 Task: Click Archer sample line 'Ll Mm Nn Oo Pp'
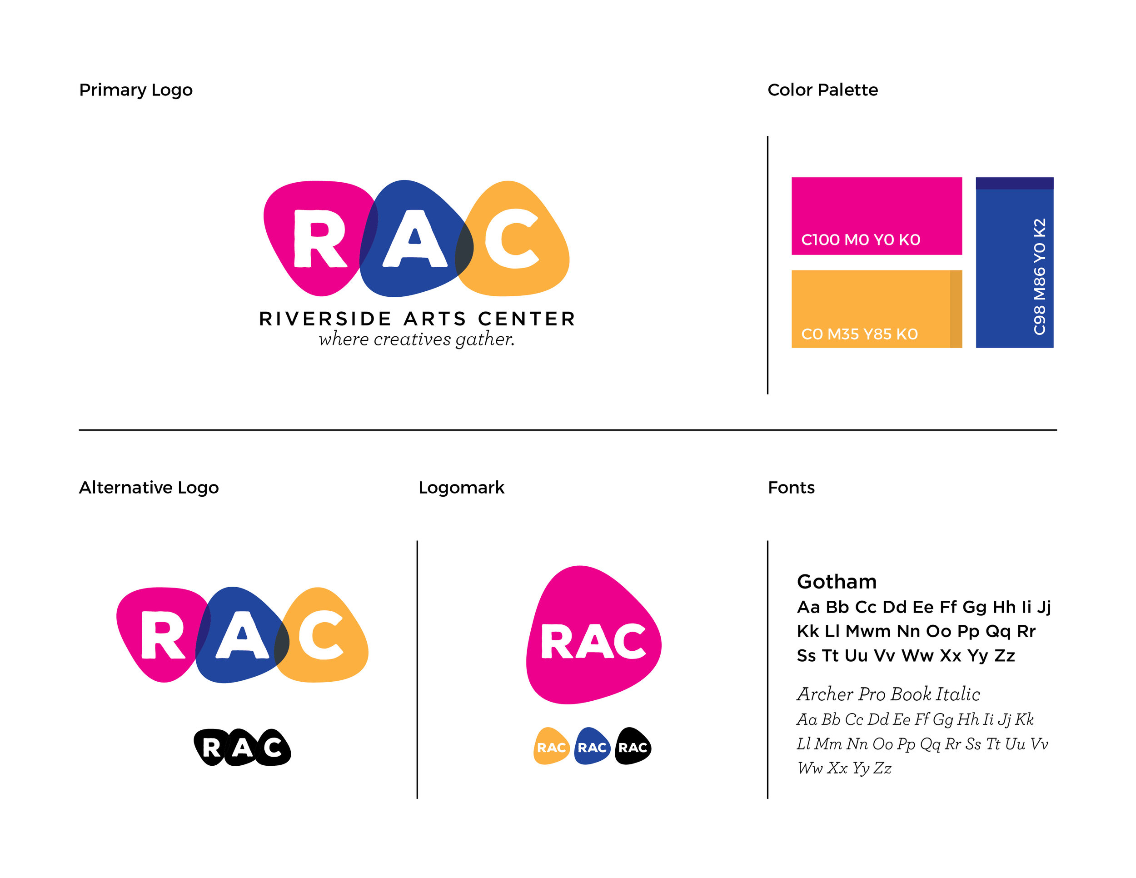(x=922, y=744)
